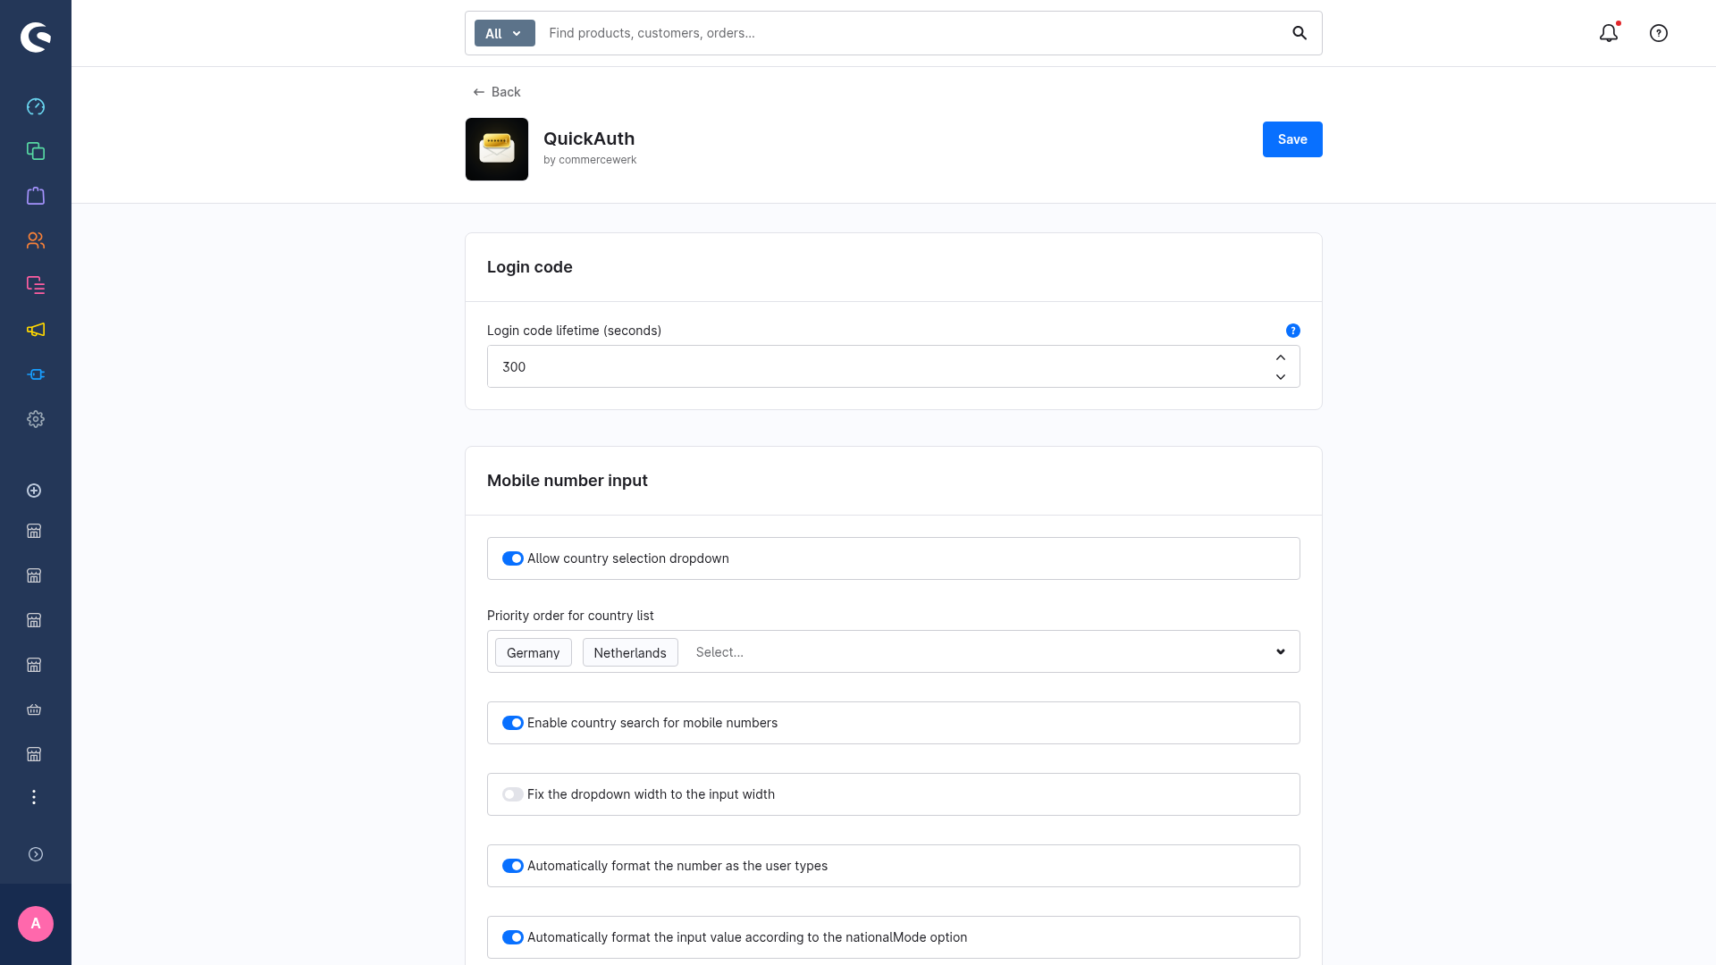
Task: Open the All search type dropdown
Action: (x=505, y=33)
